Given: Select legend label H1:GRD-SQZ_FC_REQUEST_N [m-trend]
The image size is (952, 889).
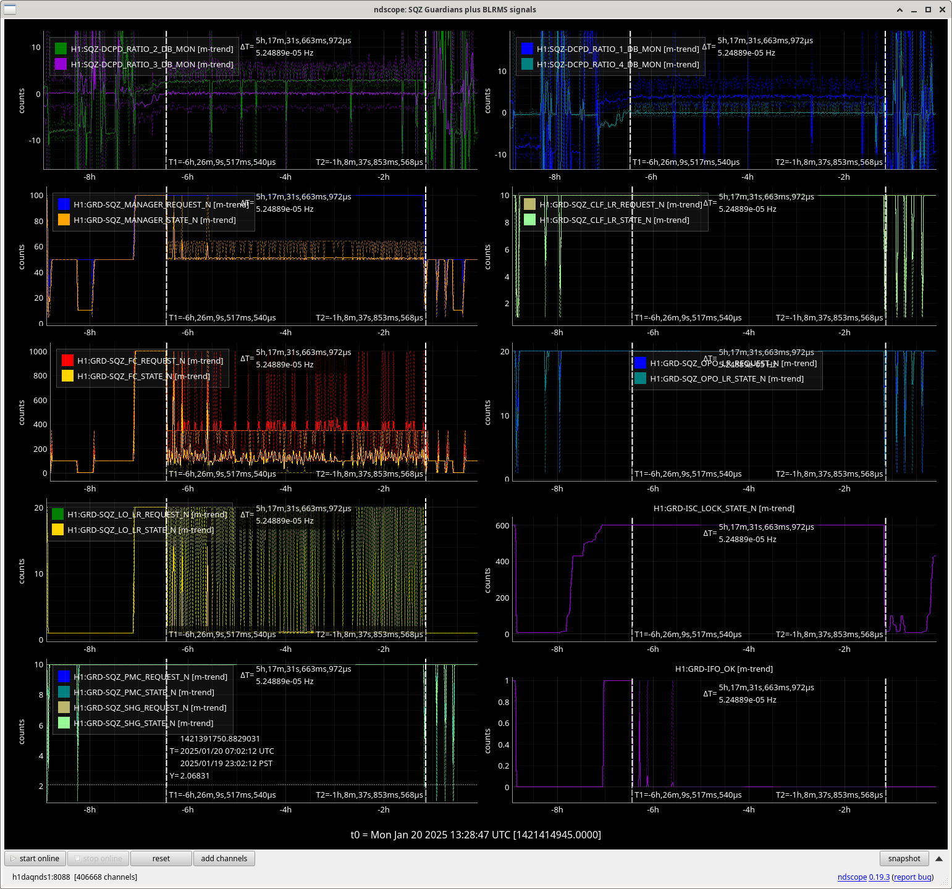Looking at the screenshot, I should tap(150, 361).
